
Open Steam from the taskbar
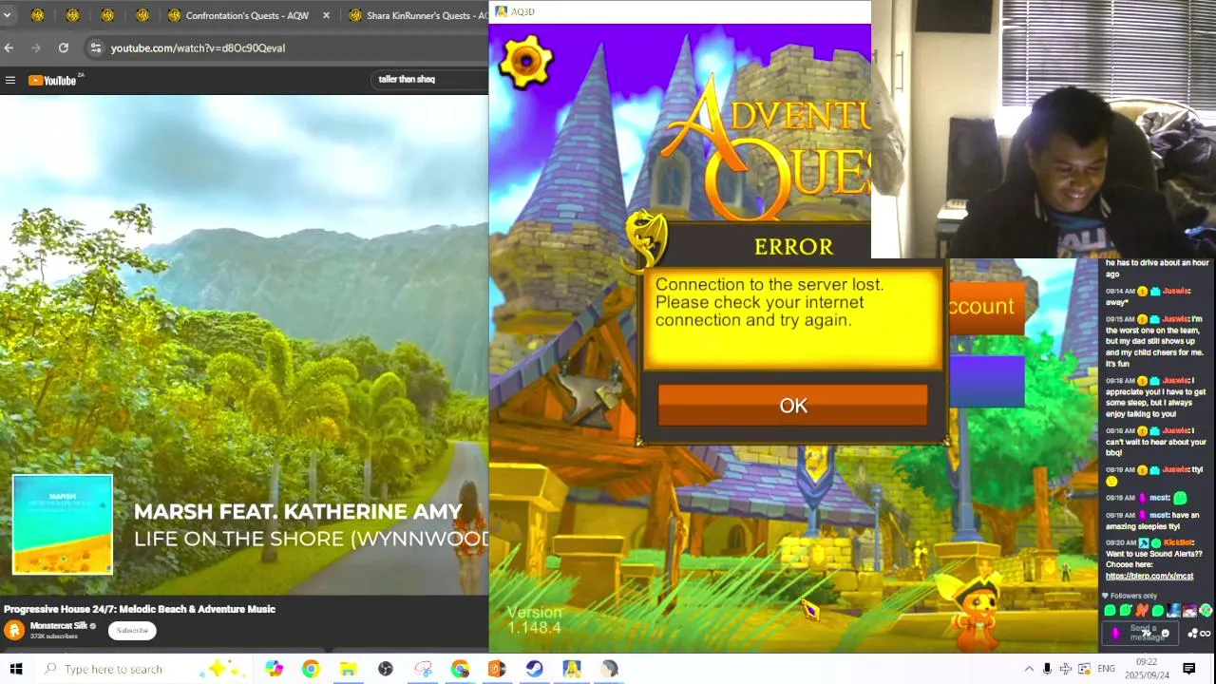534,669
